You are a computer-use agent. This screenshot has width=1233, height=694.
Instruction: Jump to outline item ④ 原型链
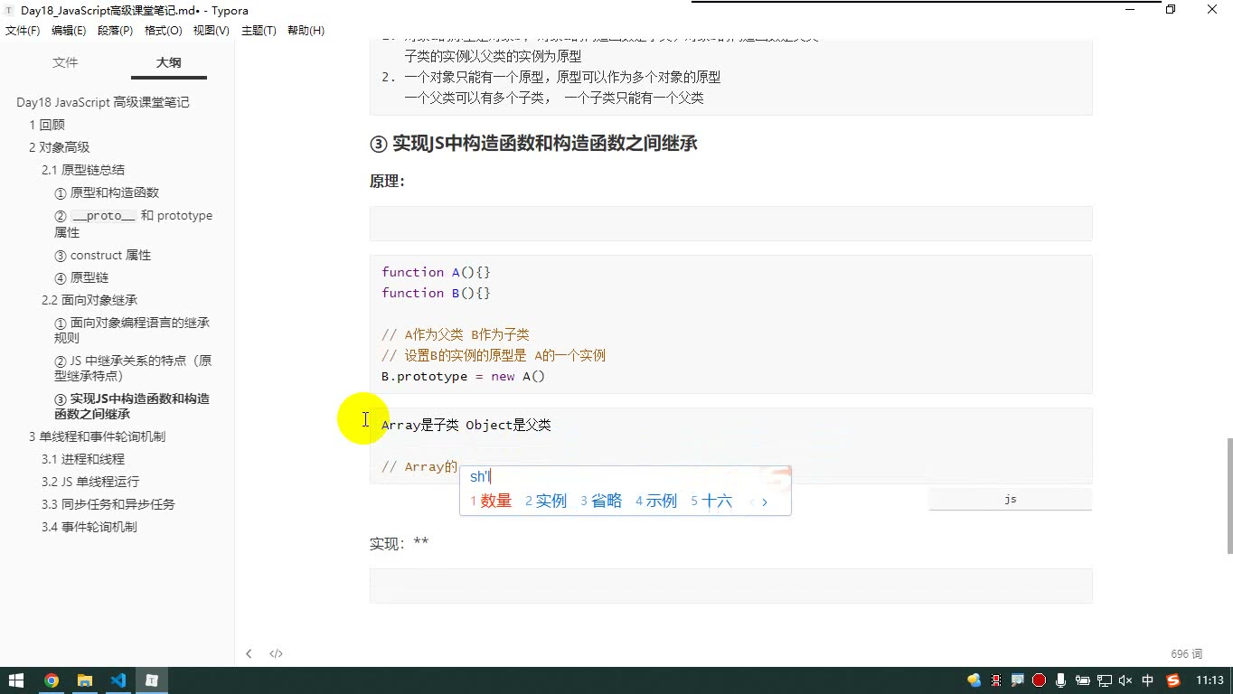[81, 277]
